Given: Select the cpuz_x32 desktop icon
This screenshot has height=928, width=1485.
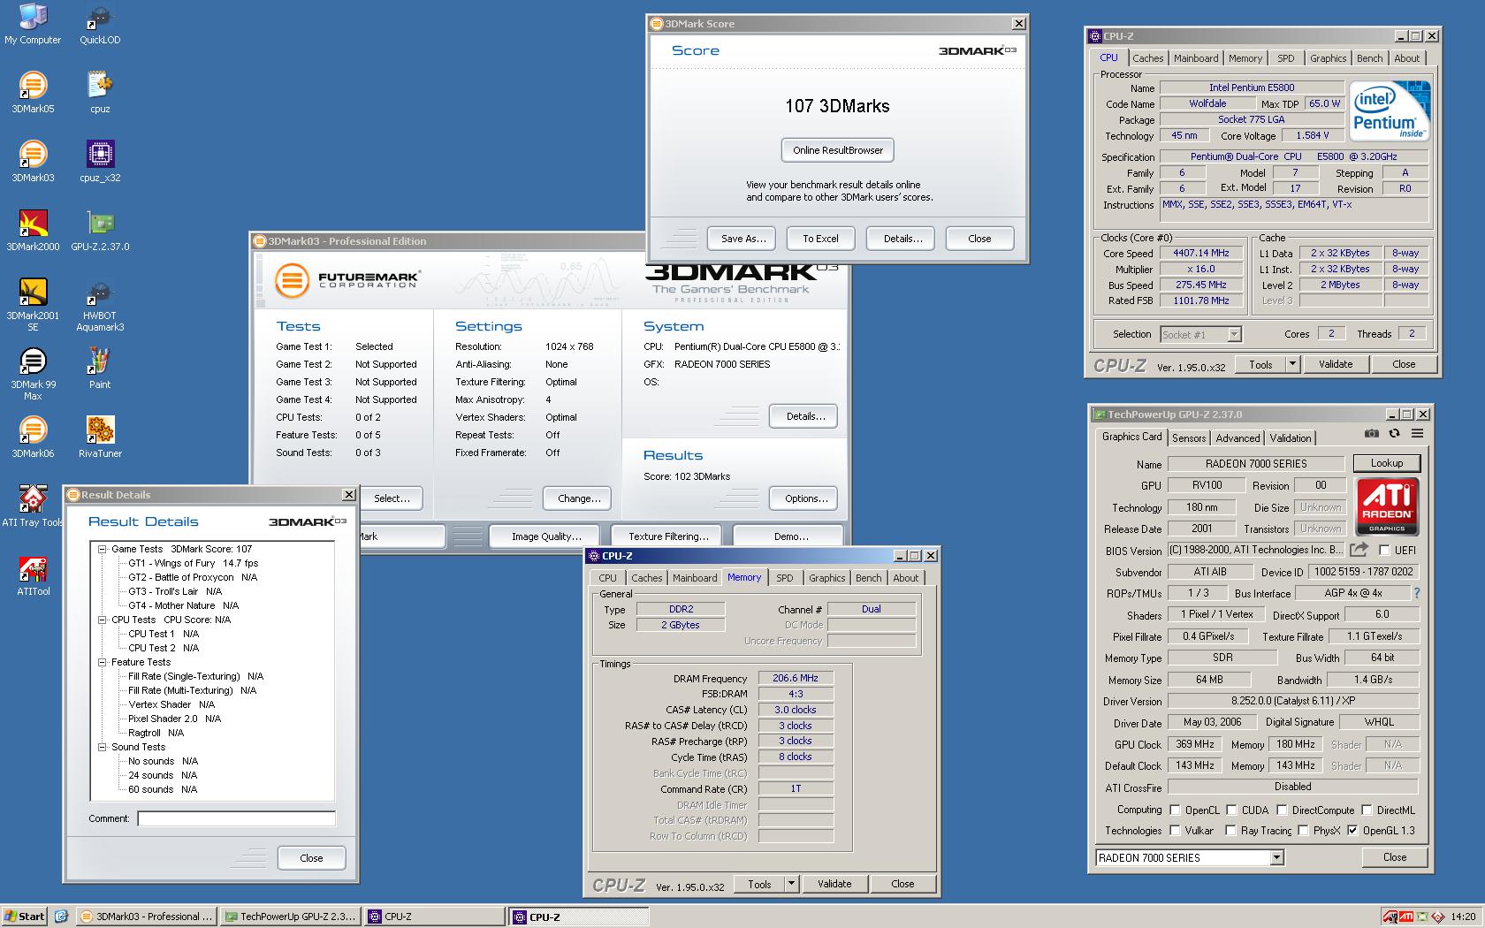Looking at the screenshot, I should [100, 162].
